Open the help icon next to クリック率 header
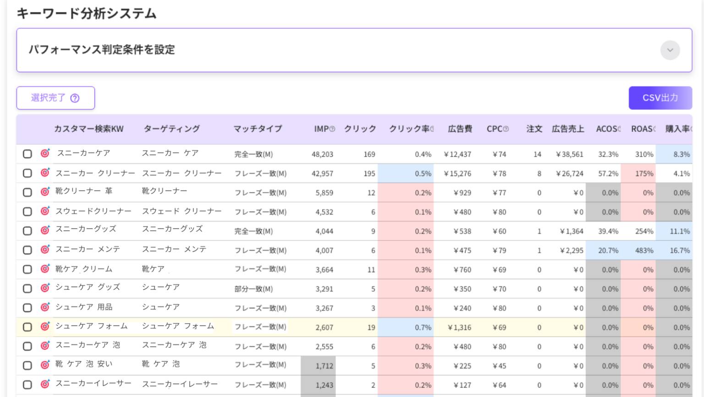 [x=433, y=129]
